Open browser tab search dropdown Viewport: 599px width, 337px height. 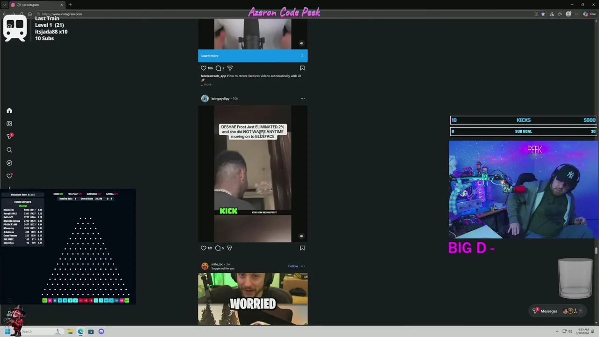5,5
